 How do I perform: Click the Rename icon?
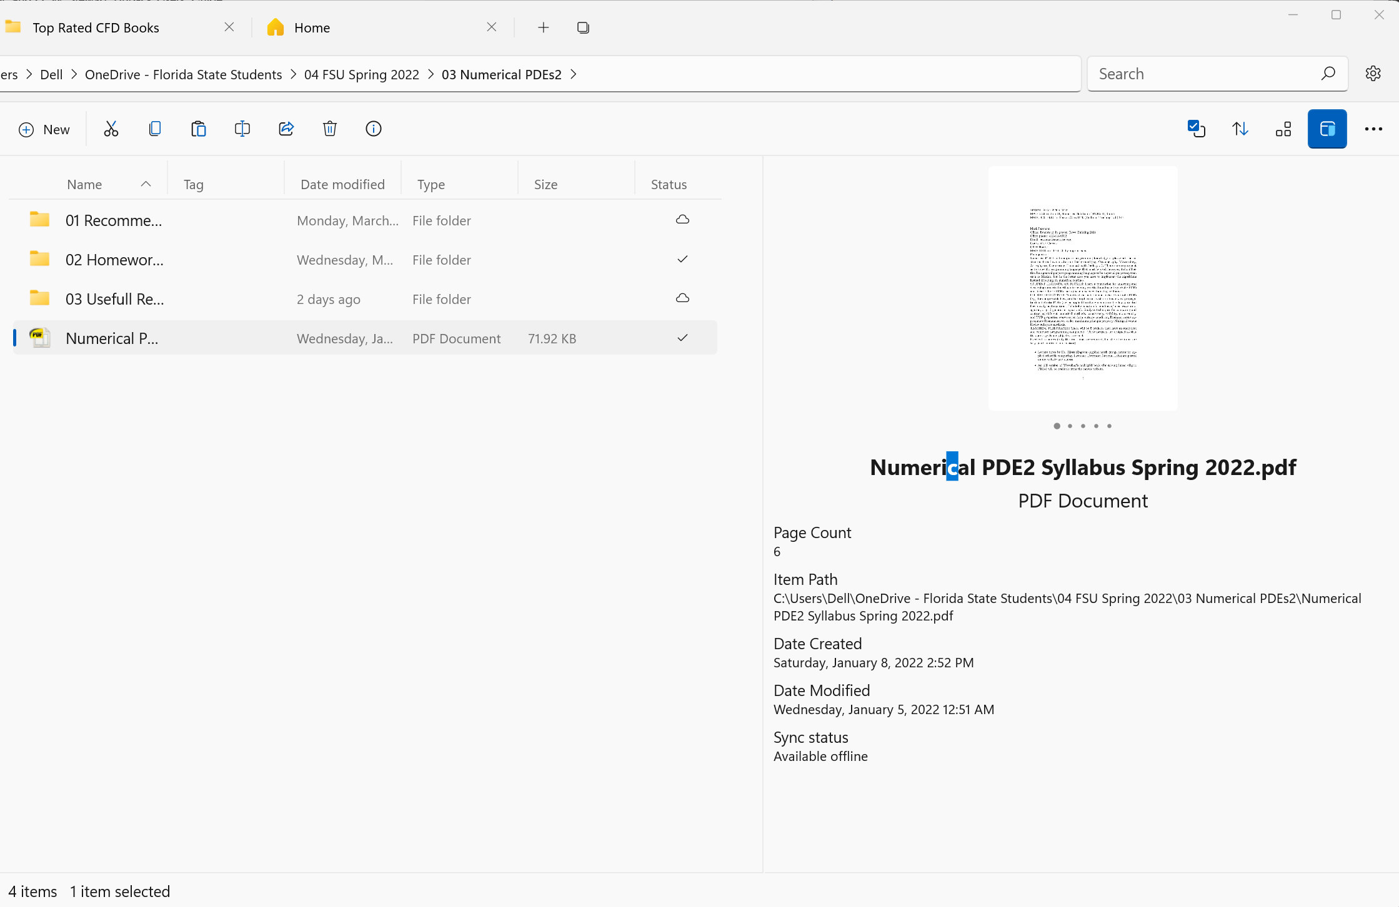coord(242,129)
